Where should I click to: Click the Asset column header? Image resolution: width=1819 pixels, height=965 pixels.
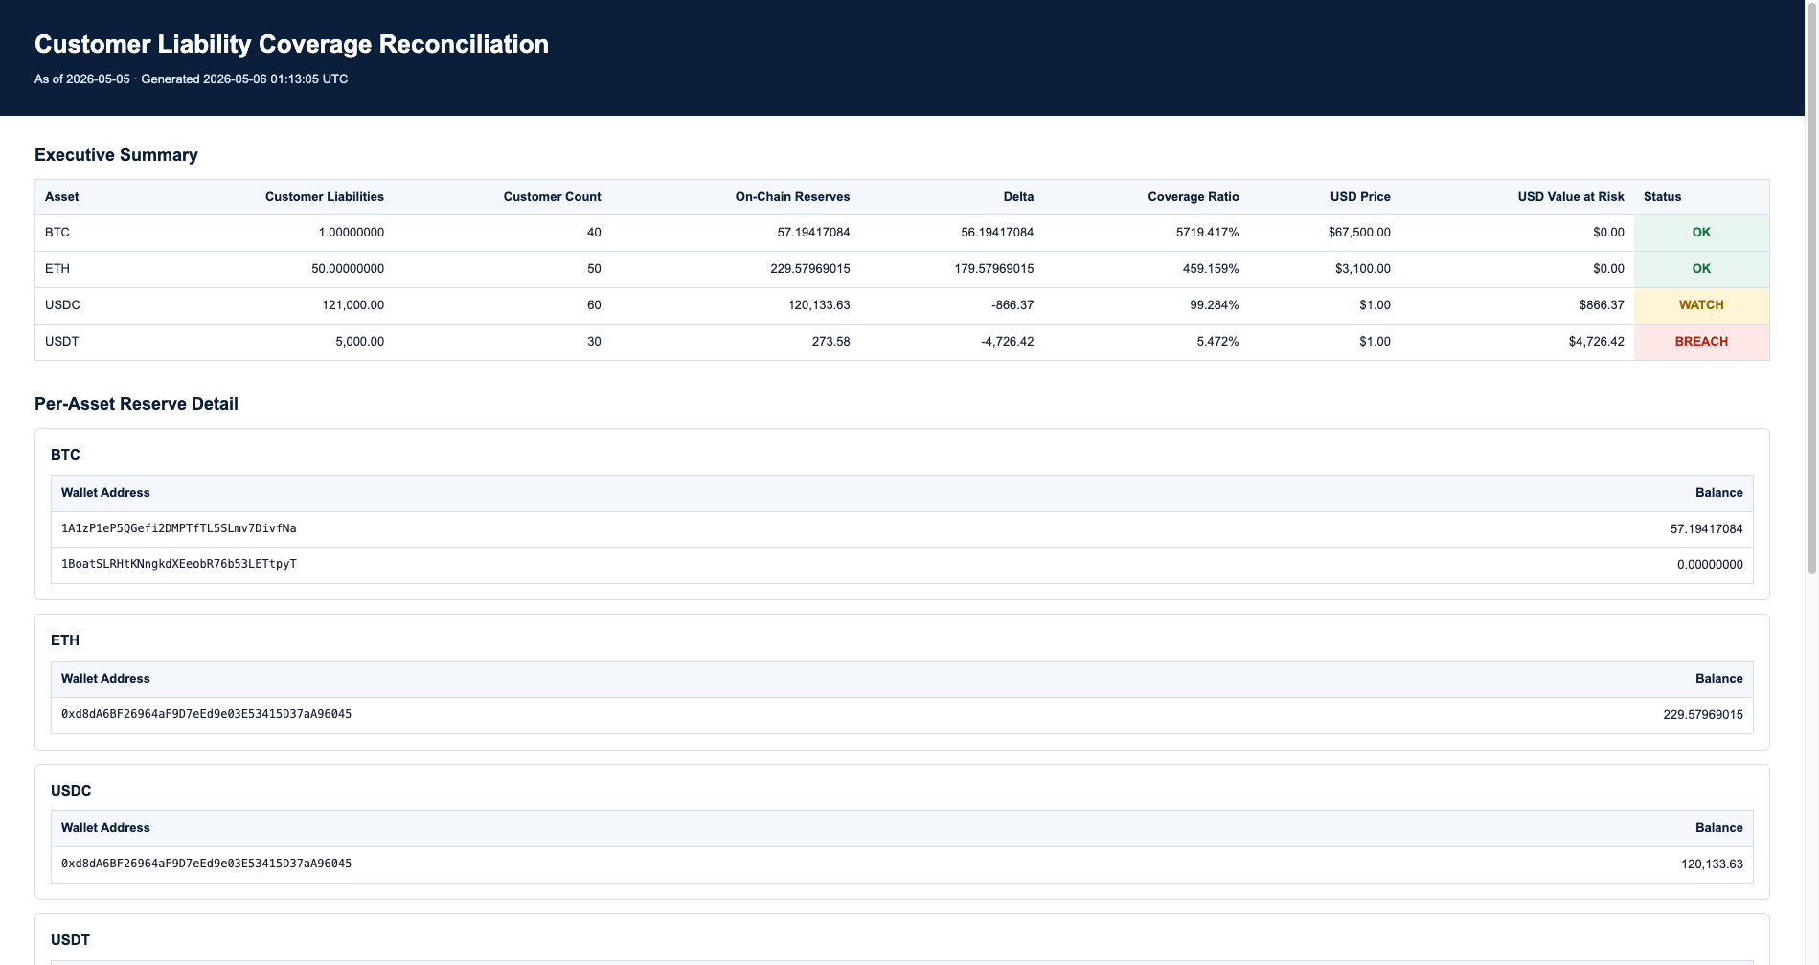tap(62, 197)
